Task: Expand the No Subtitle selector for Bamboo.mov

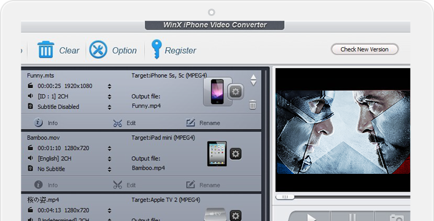Action: pos(110,170)
